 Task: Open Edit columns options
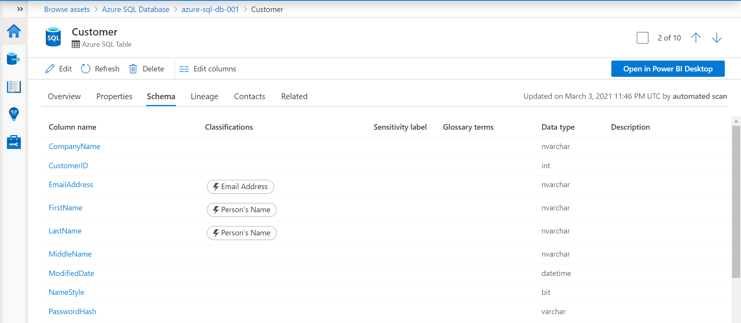point(208,69)
